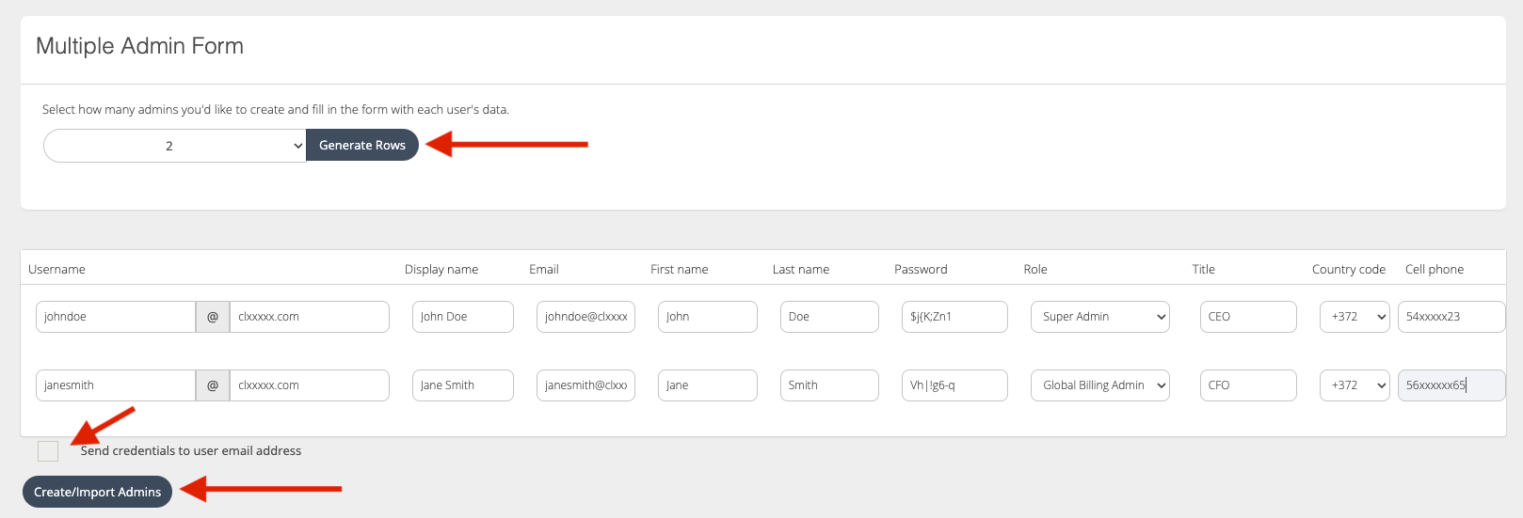Click the janesmith username field
The image size is (1523, 518).
click(115, 385)
